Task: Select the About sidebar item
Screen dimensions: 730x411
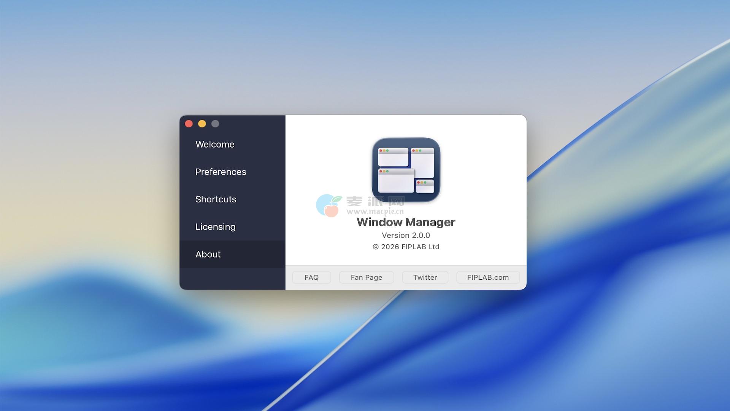Action: point(208,254)
